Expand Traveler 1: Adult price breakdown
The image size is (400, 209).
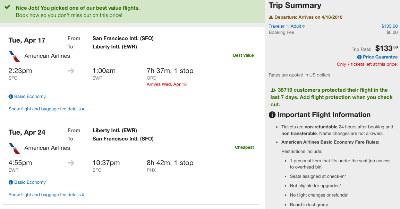tap(287, 26)
